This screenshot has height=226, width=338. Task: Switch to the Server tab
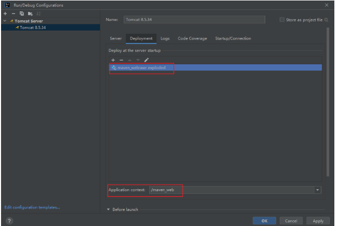click(x=115, y=38)
